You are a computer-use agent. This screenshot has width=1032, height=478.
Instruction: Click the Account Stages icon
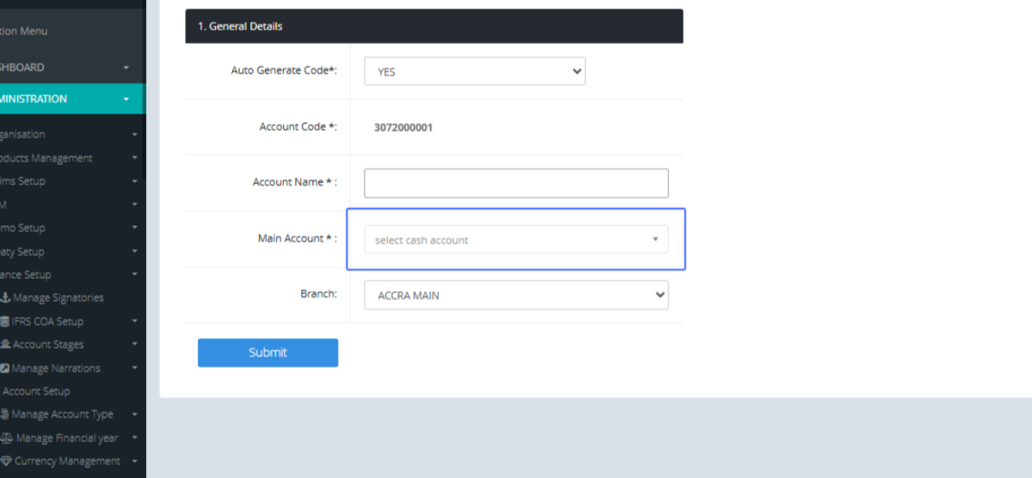(x=5, y=345)
